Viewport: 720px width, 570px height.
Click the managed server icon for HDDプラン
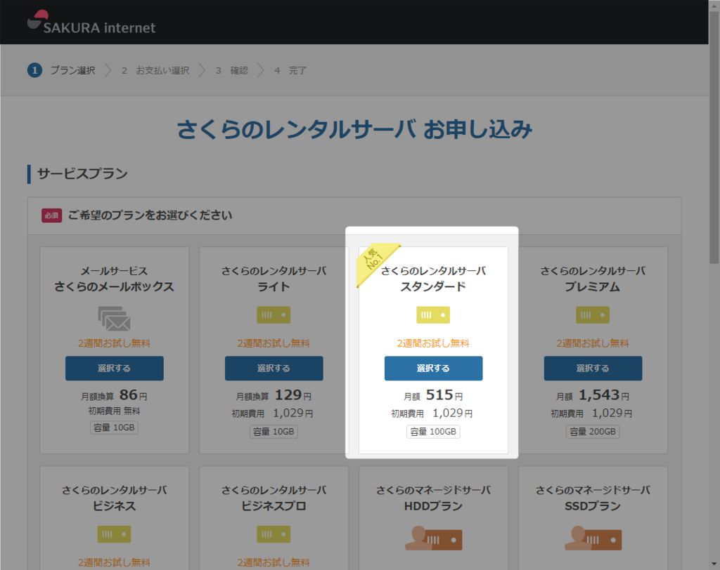(433, 538)
